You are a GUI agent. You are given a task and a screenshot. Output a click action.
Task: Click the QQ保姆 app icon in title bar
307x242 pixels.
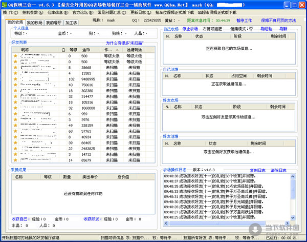tap(4, 5)
